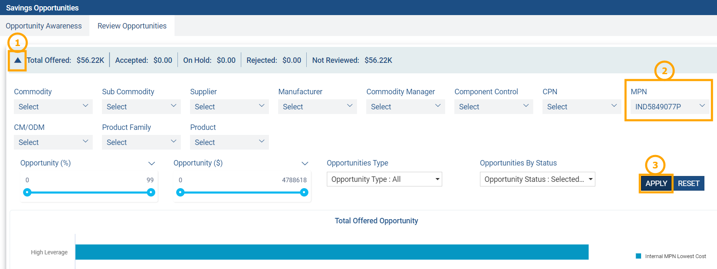
Task: Expand the Sub Commodity dropdown
Action: tap(141, 106)
